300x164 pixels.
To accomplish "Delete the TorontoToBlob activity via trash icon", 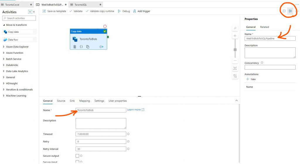I will (75, 46).
